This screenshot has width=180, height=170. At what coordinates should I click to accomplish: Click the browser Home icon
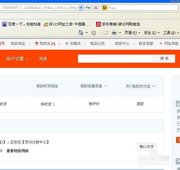[x=81, y=33]
